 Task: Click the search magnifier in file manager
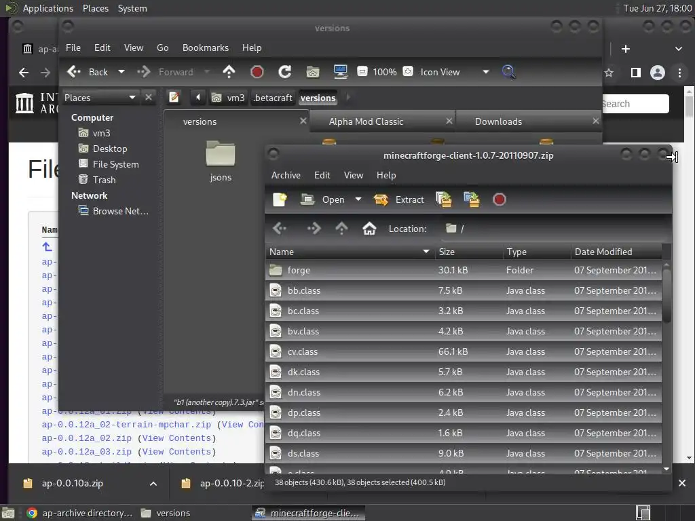coord(508,72)
